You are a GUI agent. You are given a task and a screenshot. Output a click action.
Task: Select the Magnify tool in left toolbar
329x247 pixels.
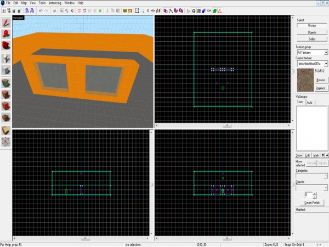[x=7, y=34]
